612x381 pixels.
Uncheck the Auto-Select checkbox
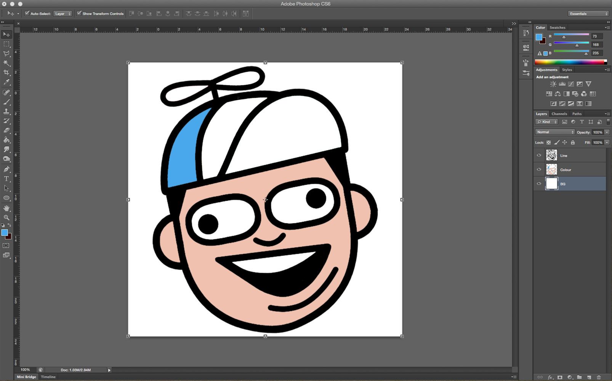(x=27, y=13)
